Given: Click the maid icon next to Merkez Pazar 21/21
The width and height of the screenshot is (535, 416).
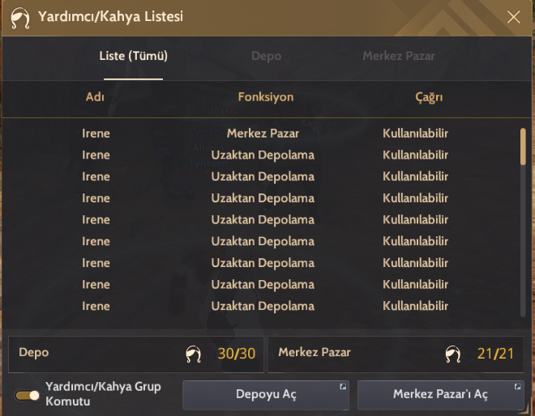Looking at the screenshot, I should [x=453, y=354].
